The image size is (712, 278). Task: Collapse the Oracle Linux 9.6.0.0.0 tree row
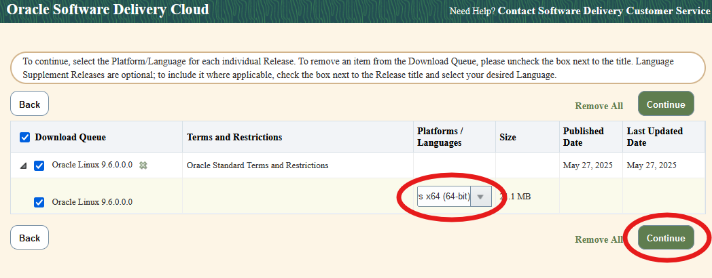pos(24,166)
